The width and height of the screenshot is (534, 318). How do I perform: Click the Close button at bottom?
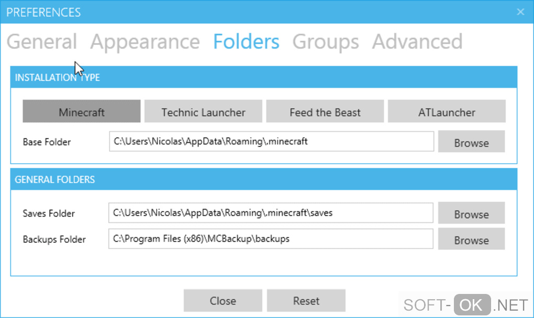(222, 301)
